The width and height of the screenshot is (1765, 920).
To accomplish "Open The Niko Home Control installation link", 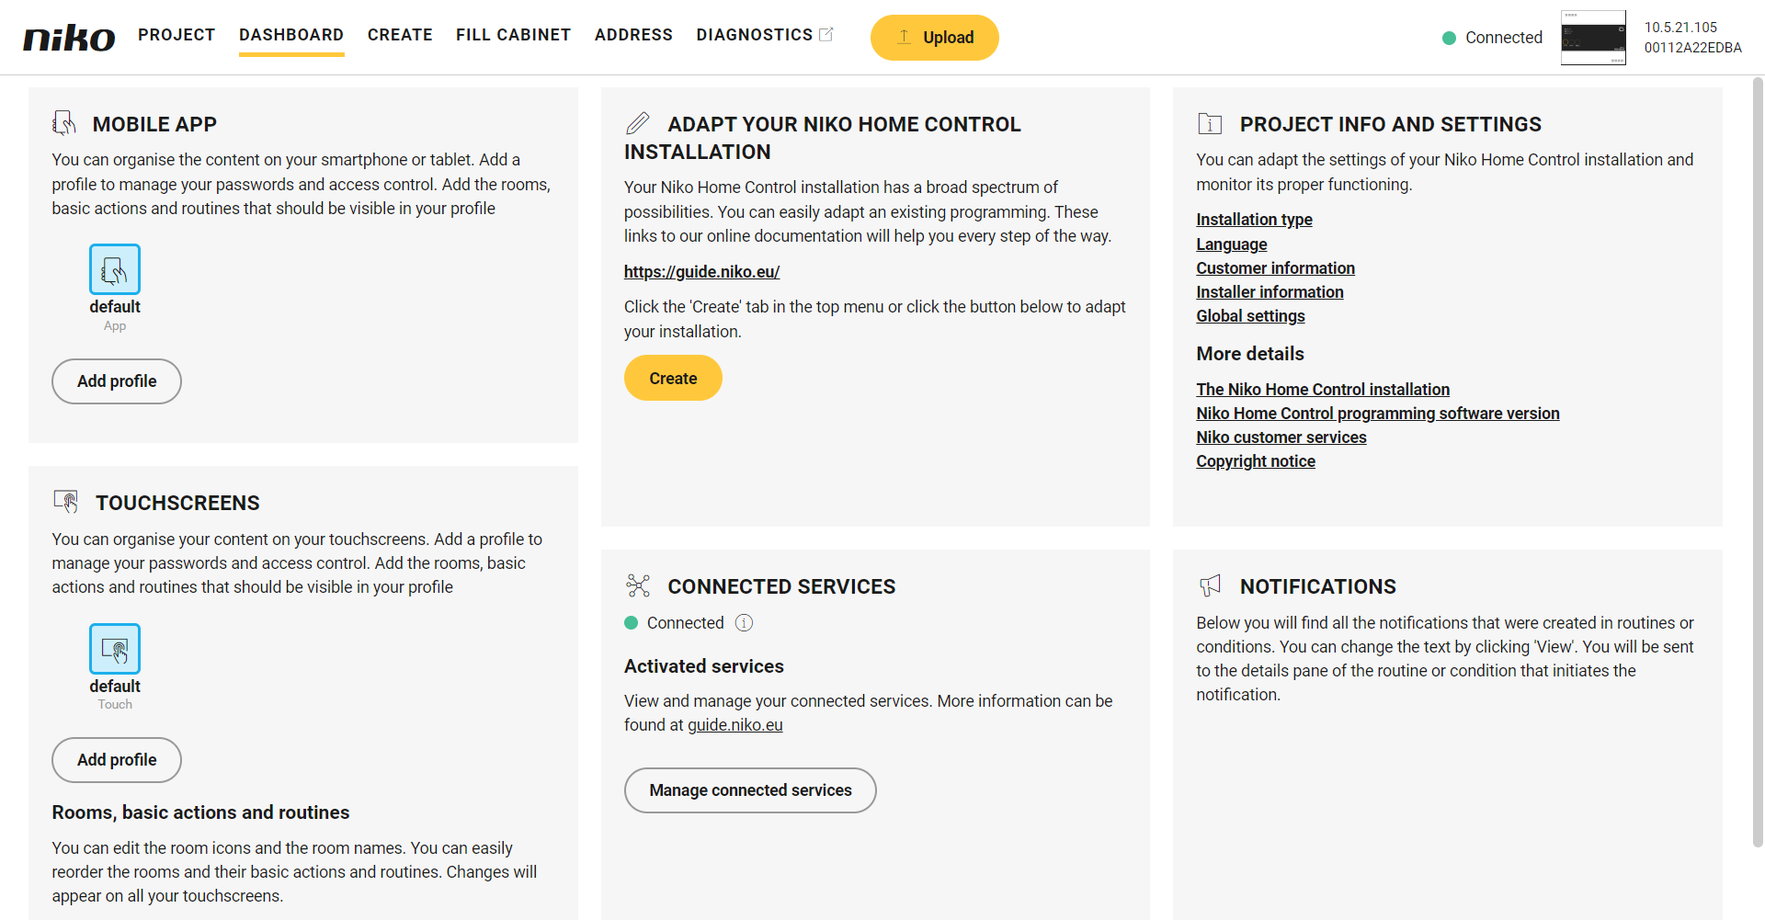I will pos(1323,390).
